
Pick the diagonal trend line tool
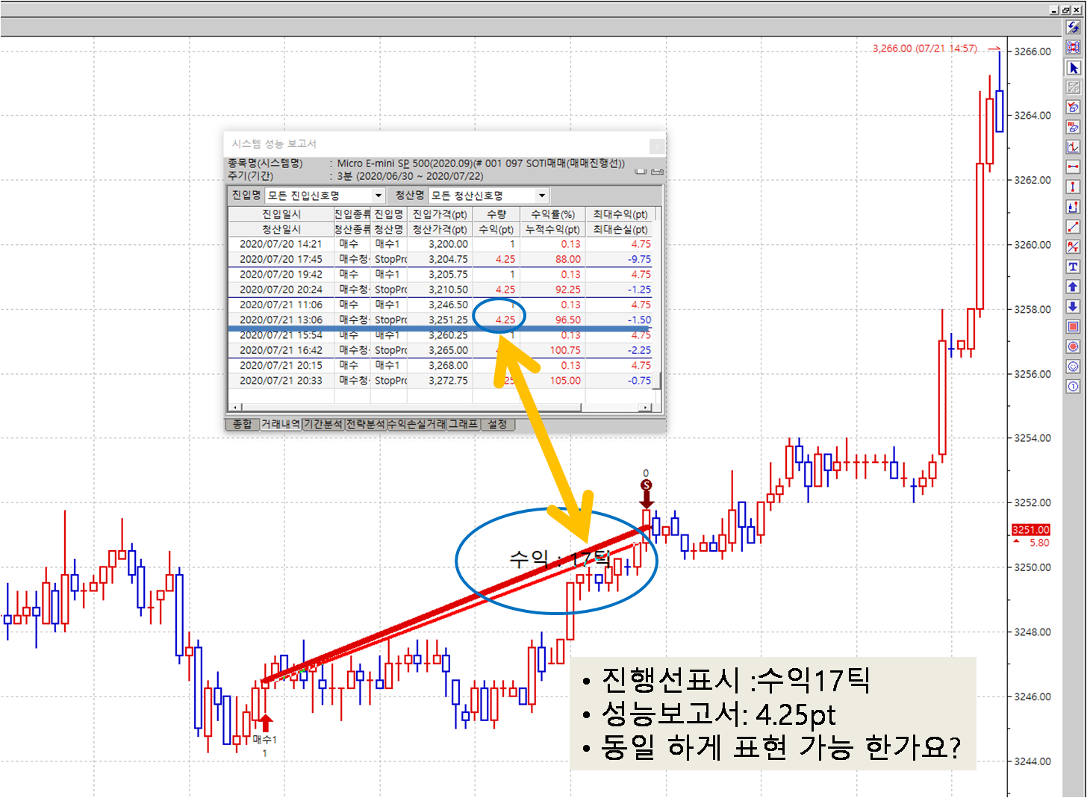click(1073, 227)
